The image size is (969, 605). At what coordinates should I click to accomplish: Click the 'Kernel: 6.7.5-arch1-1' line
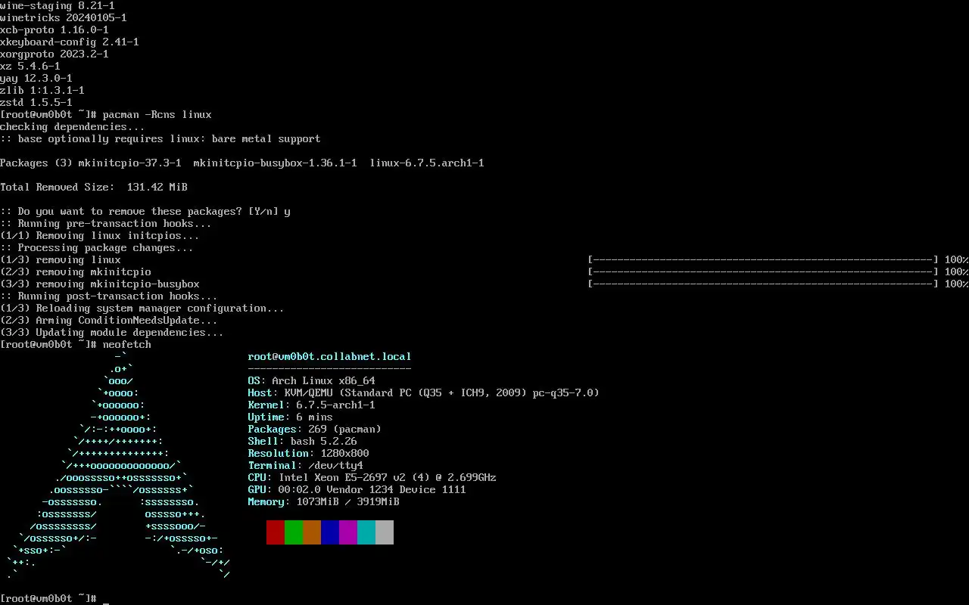pyautogui.click(x=312, y=405)
